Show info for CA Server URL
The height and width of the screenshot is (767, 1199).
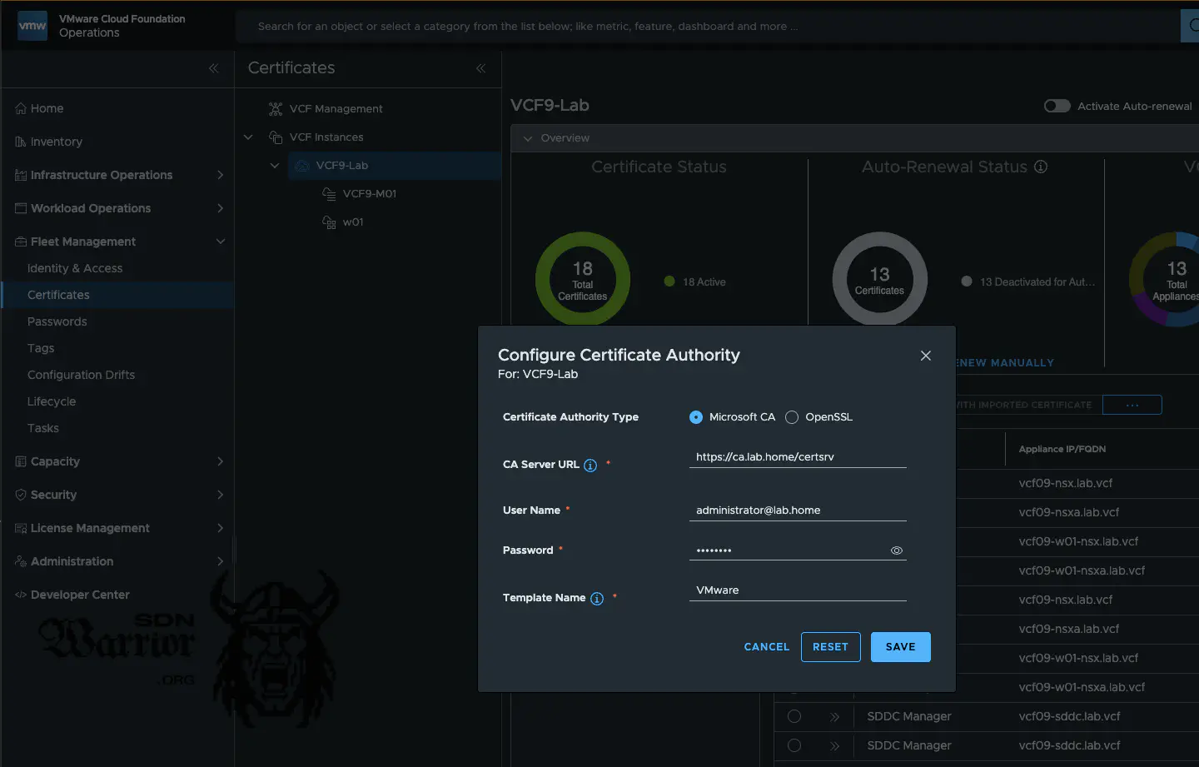point(590,466)
